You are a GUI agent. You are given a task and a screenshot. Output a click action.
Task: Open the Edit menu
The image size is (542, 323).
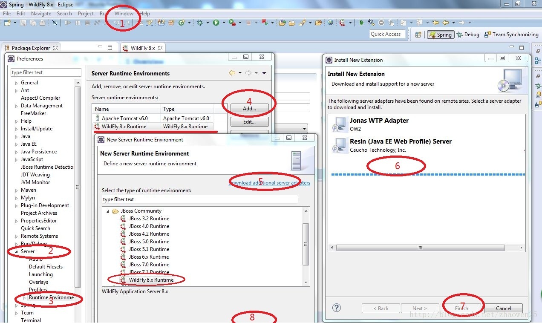coord(21,14)
